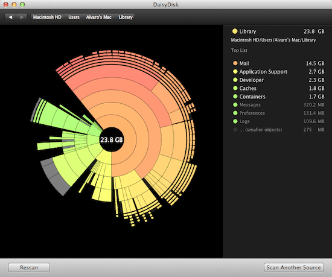Jump to Alvaro's Mac breadcrumb
The height and width of the screenshot is (277, 332).
[x=98, y=17]
